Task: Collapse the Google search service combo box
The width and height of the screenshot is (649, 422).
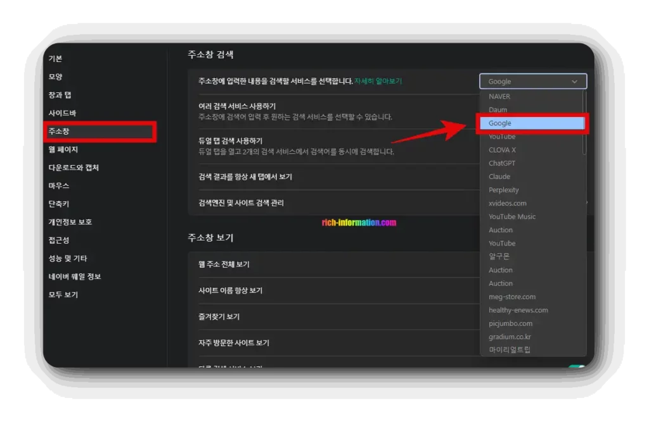Action: (533, 82)
